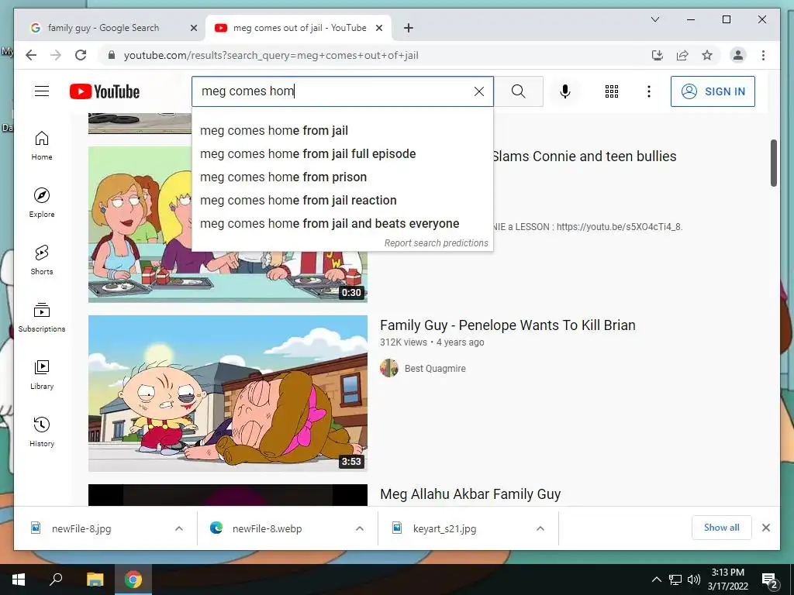The width and height of the screenshot is (794, 595).
Task: Click the Chrome icon in the taskbar
Action: pyautogui.click(x=133, y=580)
